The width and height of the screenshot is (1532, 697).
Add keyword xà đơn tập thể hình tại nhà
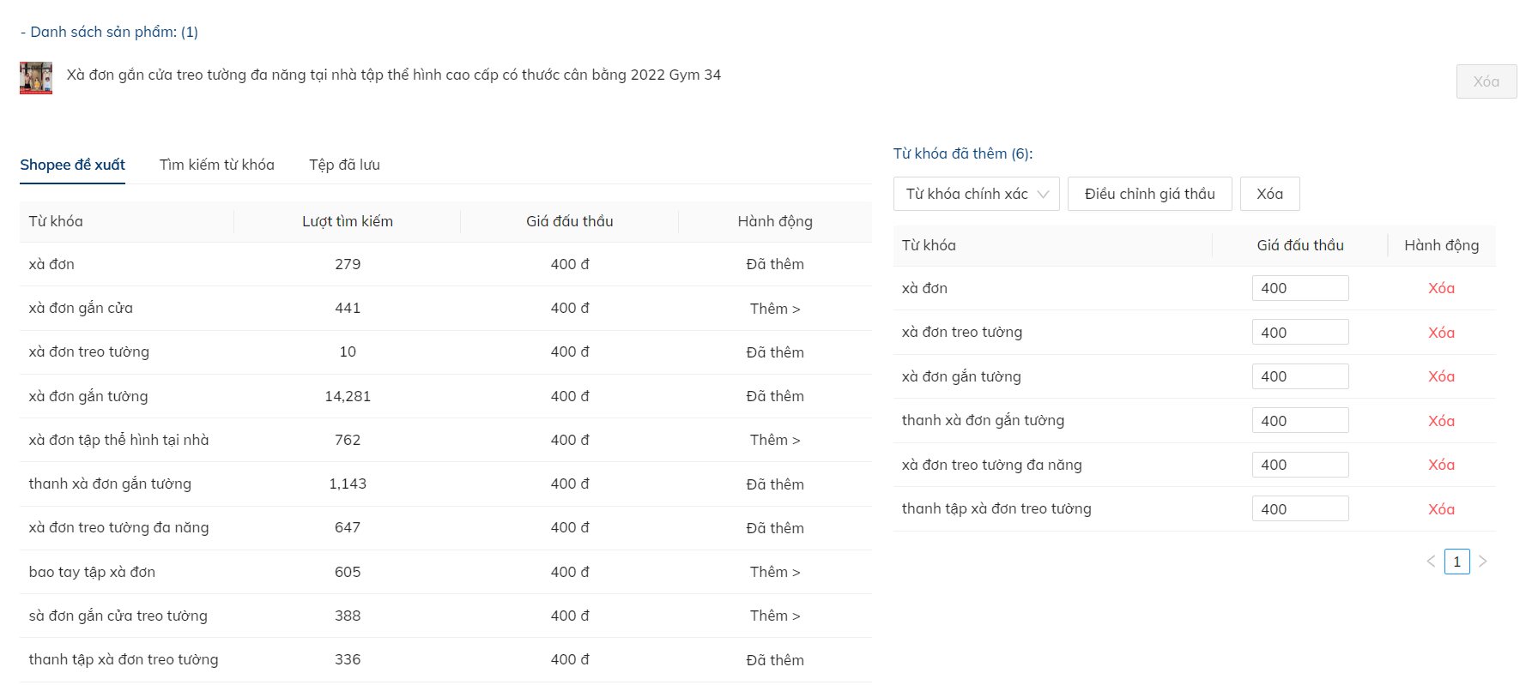click(774, 440)
